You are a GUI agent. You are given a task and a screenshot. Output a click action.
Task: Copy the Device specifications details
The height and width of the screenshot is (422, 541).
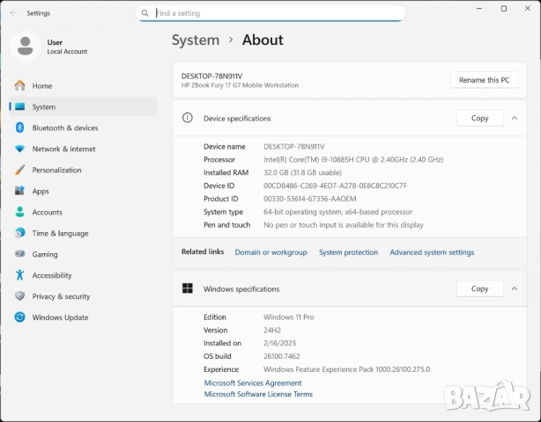pos(479,118)
